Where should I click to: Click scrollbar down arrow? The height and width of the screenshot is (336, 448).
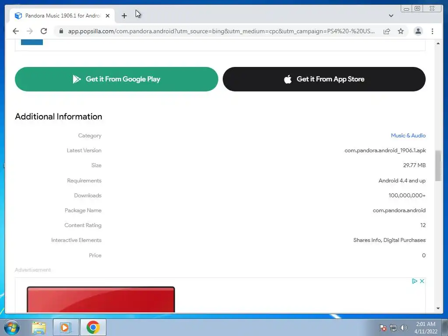[x=438, y=308]
